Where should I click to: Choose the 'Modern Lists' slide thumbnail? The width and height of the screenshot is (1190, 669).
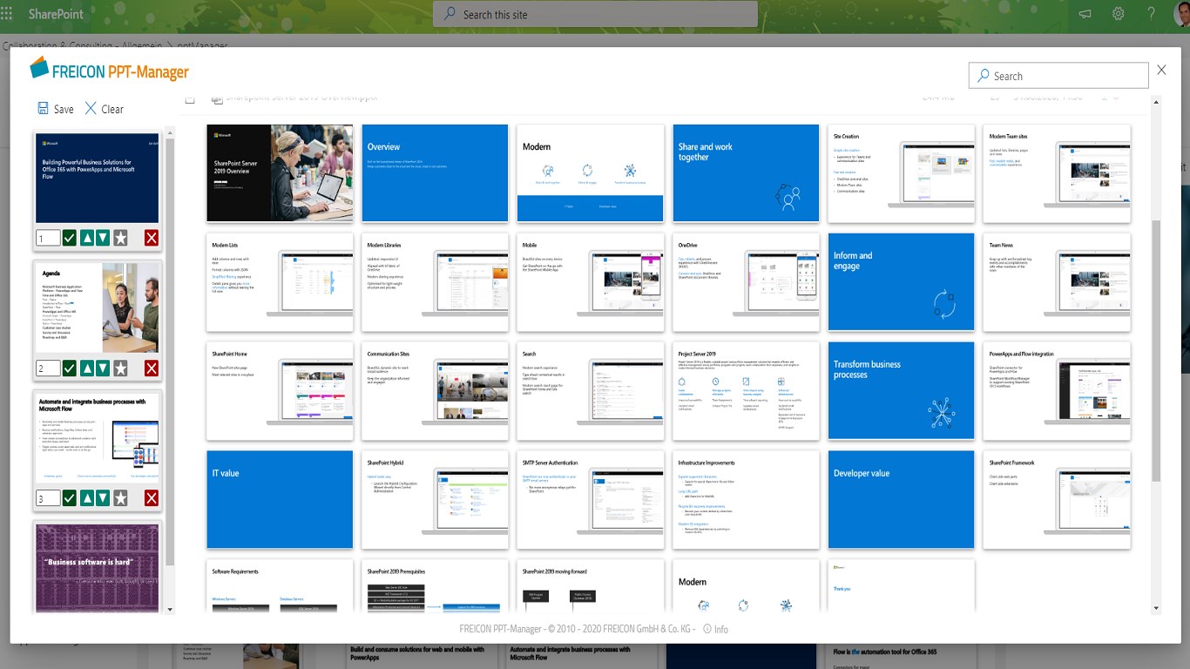[x=280, y=282]
